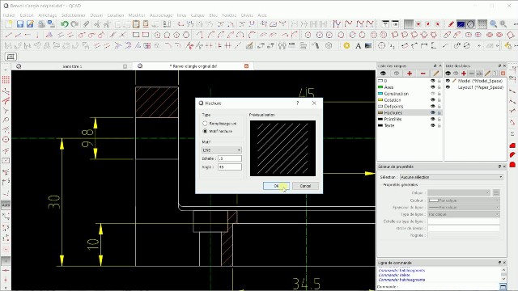Open the Type de ligne dropdown
This screenshot has width=518, height=291.
[x=464, y=214]
